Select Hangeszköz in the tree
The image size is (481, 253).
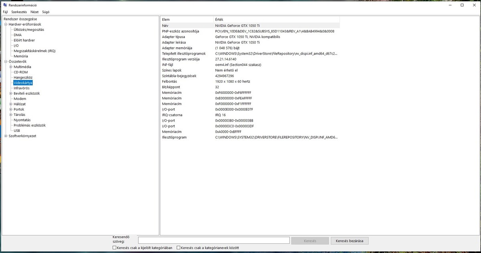coord(23,77)
